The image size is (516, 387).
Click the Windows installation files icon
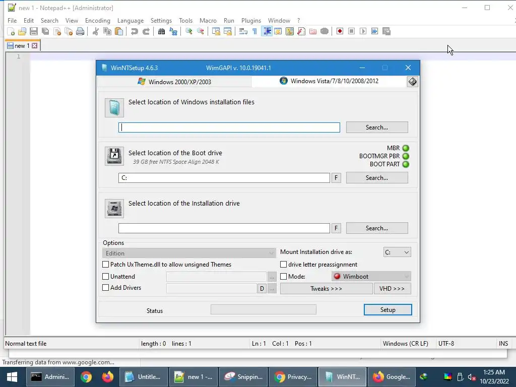point(114,108)
